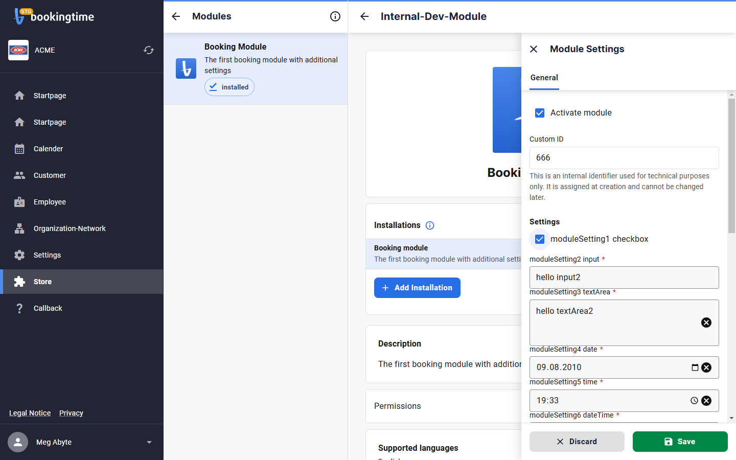Clear the moduleSetting5 time value

tap(706, 401)
